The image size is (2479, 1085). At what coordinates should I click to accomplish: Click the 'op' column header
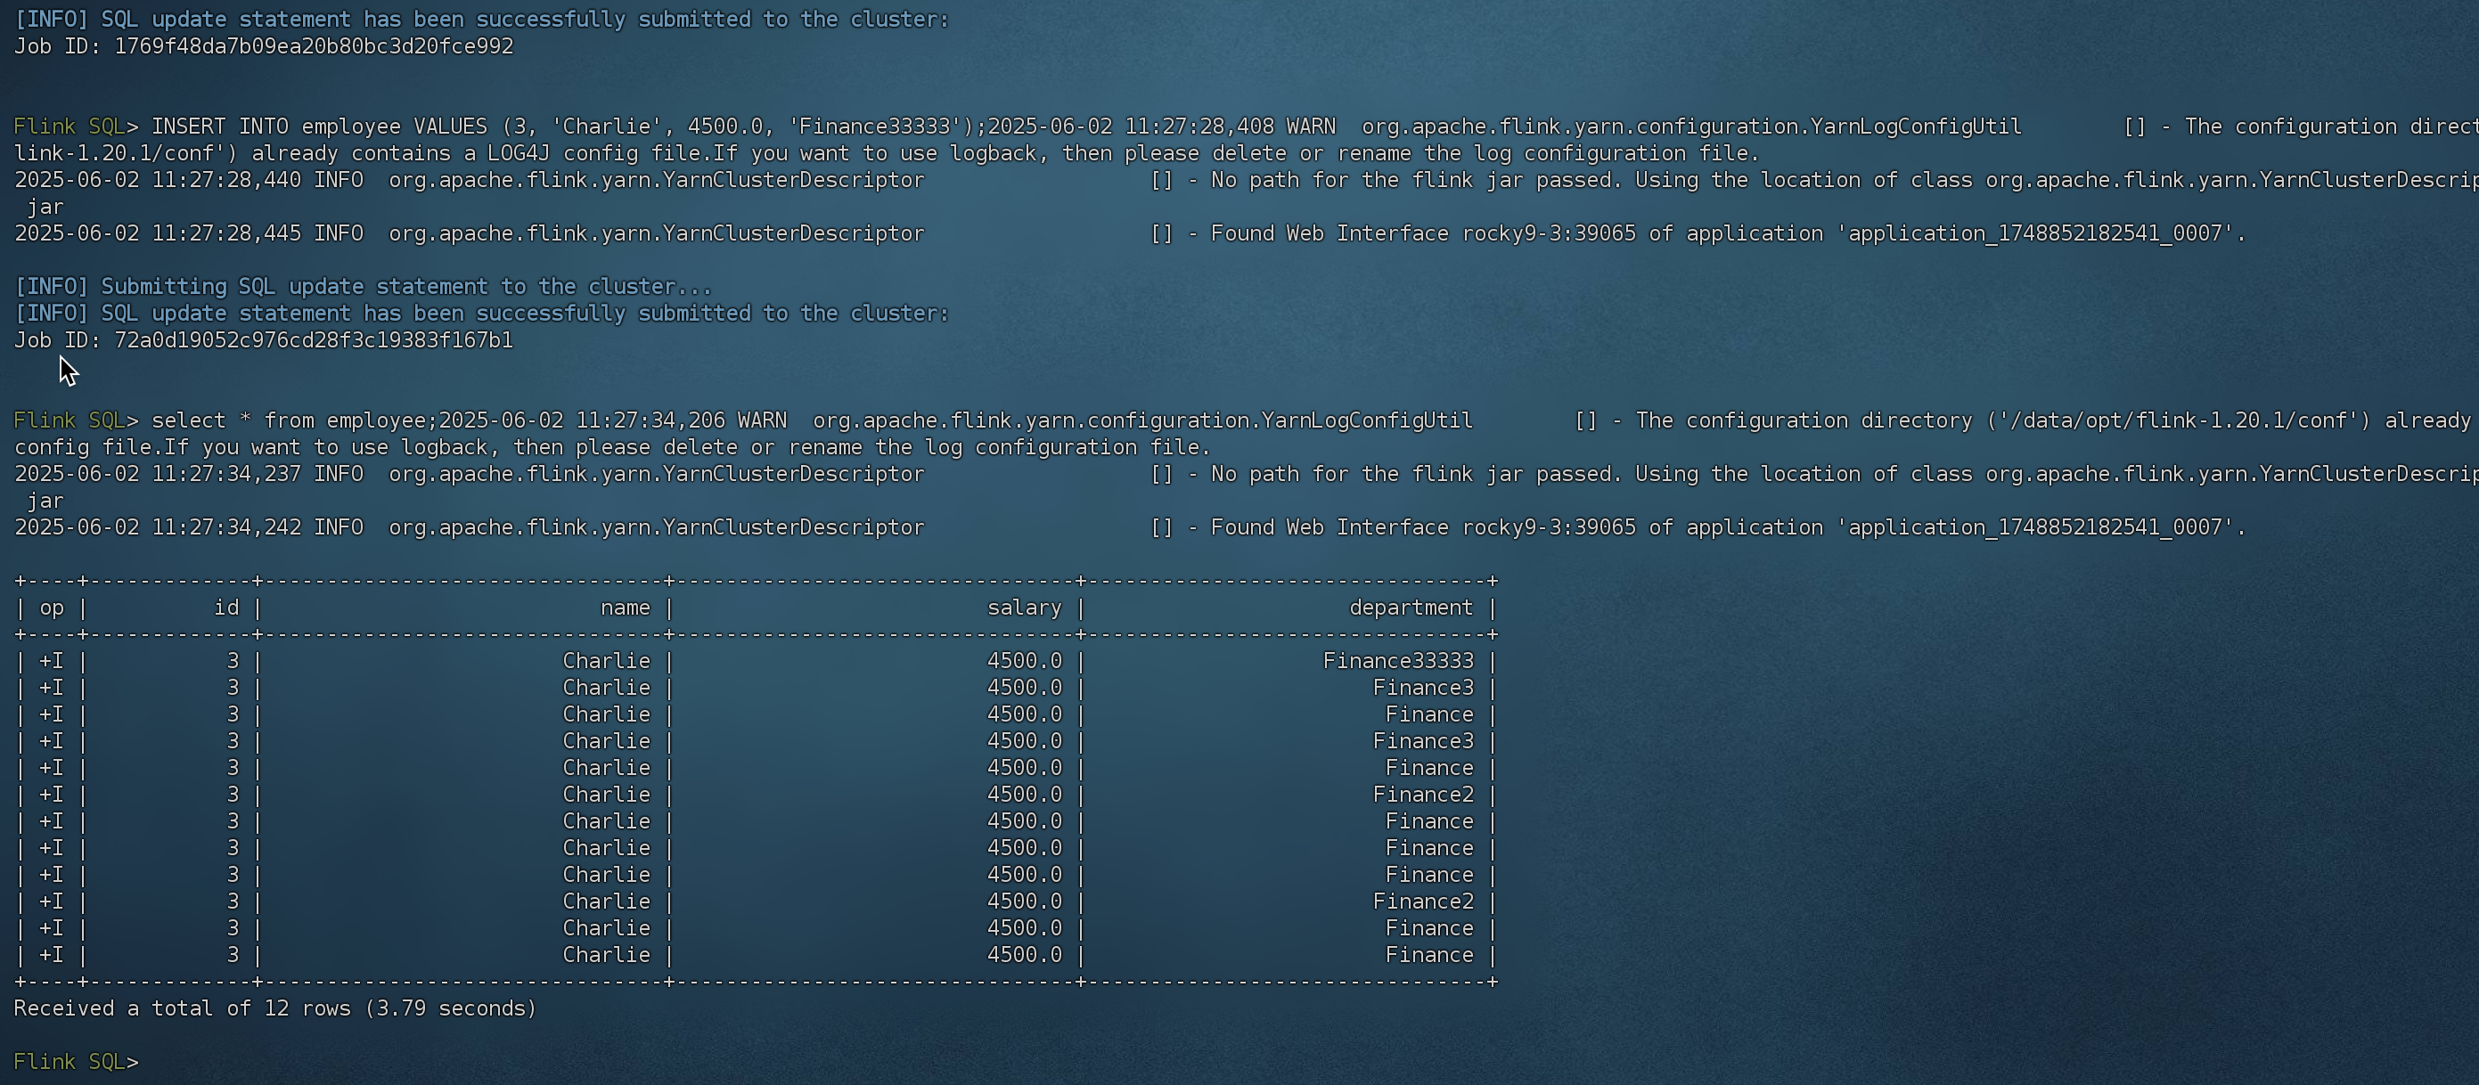point(51,607)
